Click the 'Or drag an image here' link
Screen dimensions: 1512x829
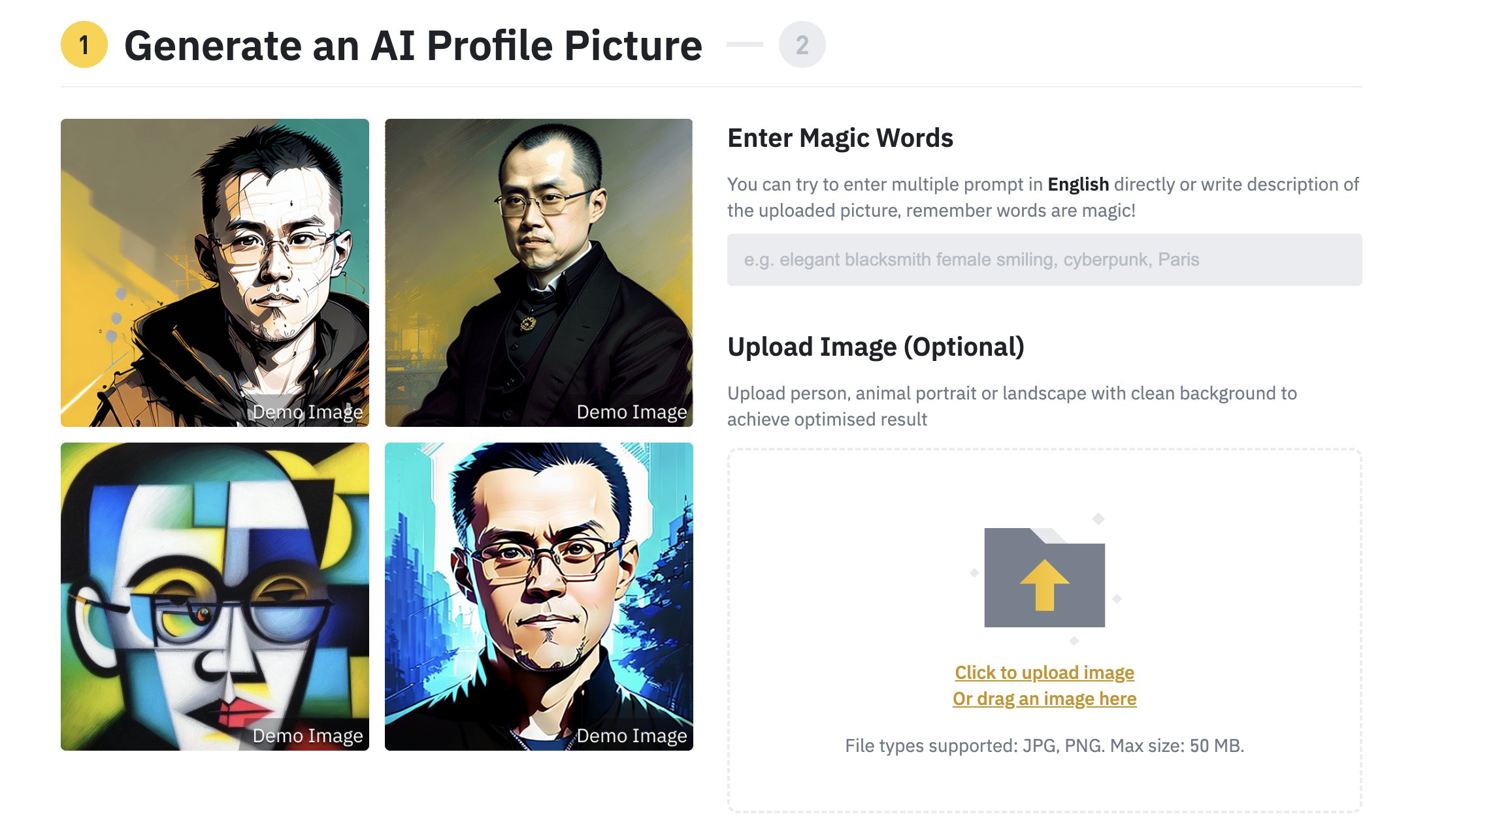point(1044,698)
